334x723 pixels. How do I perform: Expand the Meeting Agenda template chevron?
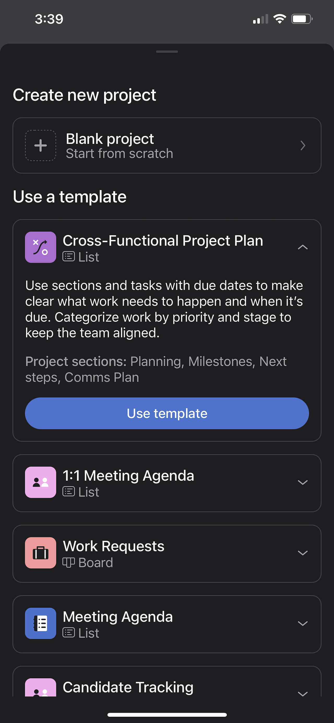click(303, 624)
